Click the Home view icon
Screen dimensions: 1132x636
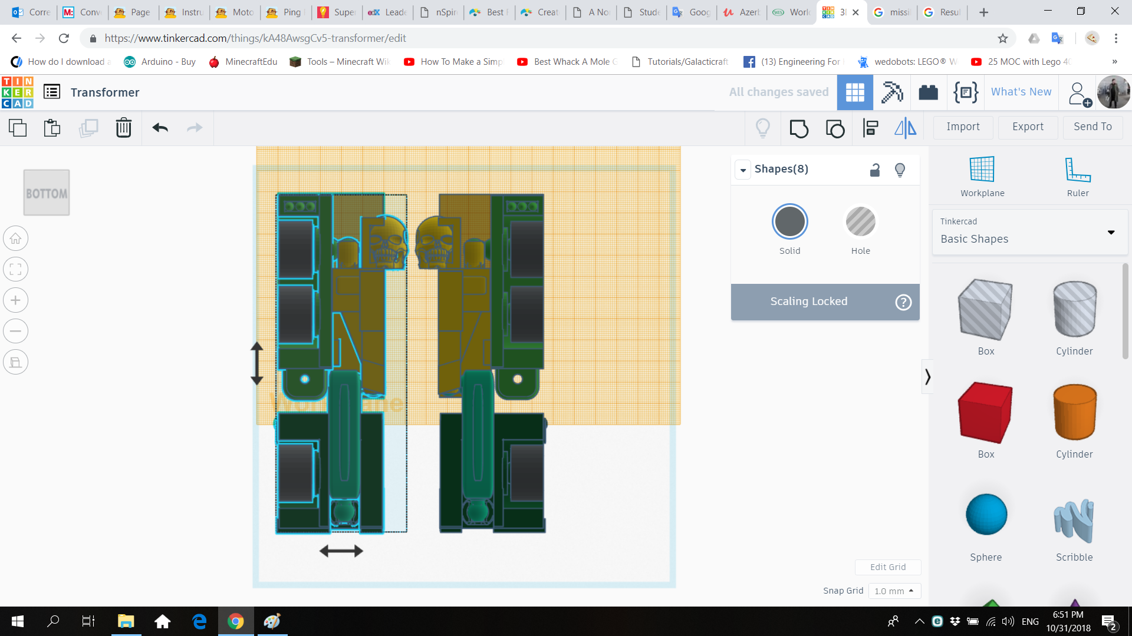15,238
